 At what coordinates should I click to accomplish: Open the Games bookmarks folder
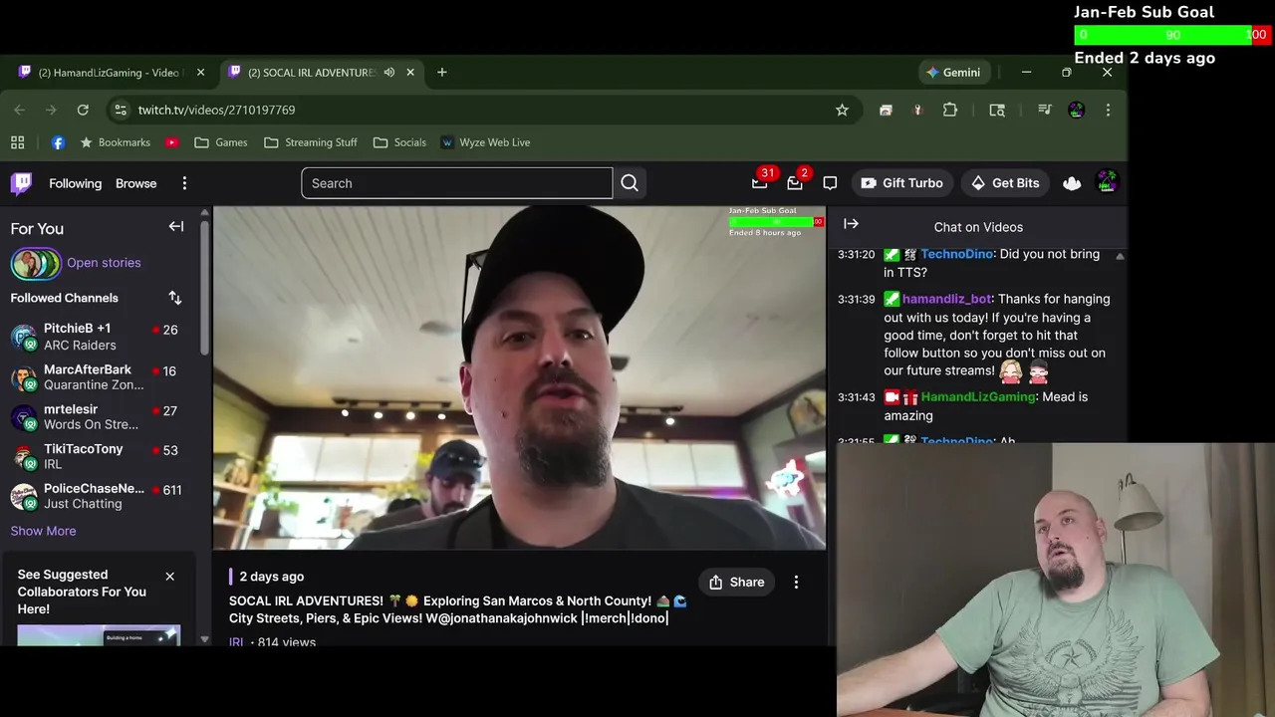221,142
